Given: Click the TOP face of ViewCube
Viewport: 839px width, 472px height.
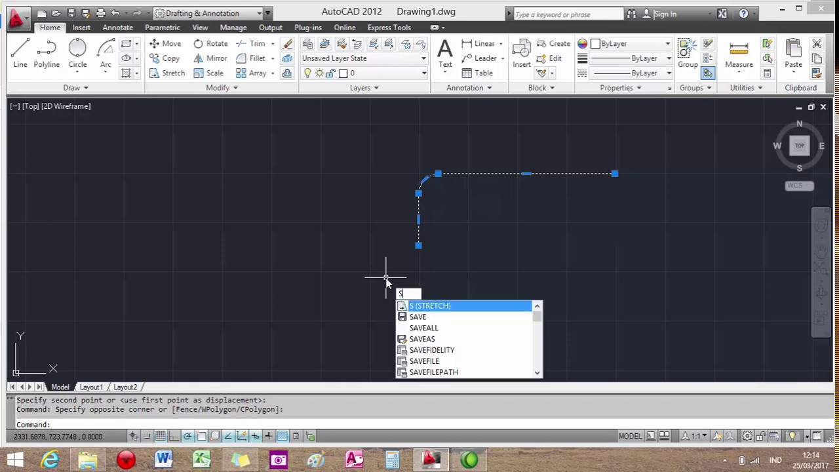Looking at the screenshot, I should tap(800, 146).
